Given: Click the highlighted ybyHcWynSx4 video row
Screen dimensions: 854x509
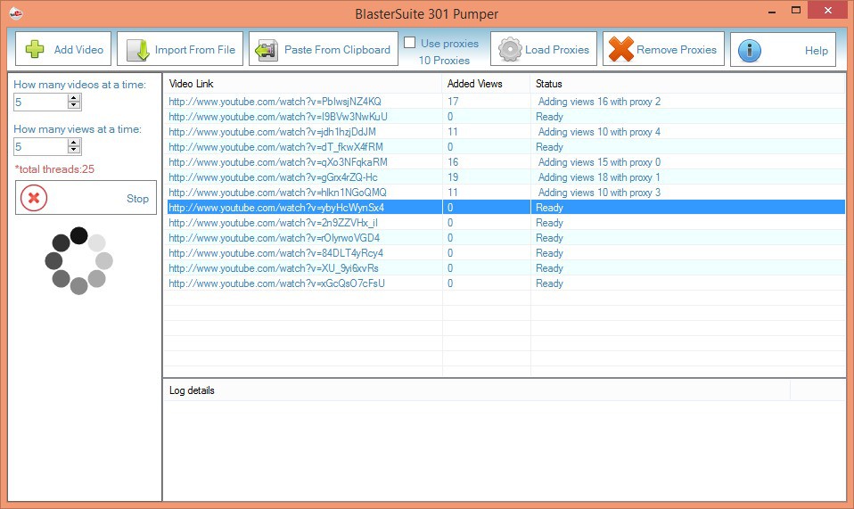Looking at the screenshot, I should coord(276,208).
